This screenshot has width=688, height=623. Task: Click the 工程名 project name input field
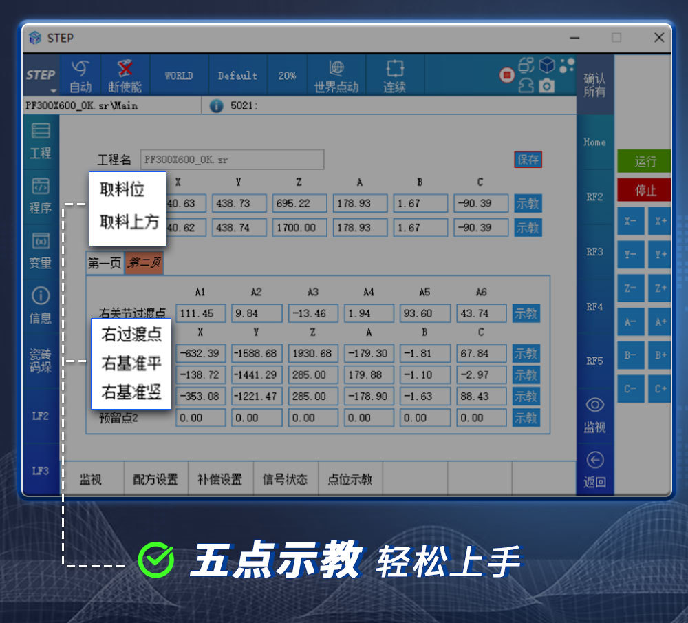[232, 159]
